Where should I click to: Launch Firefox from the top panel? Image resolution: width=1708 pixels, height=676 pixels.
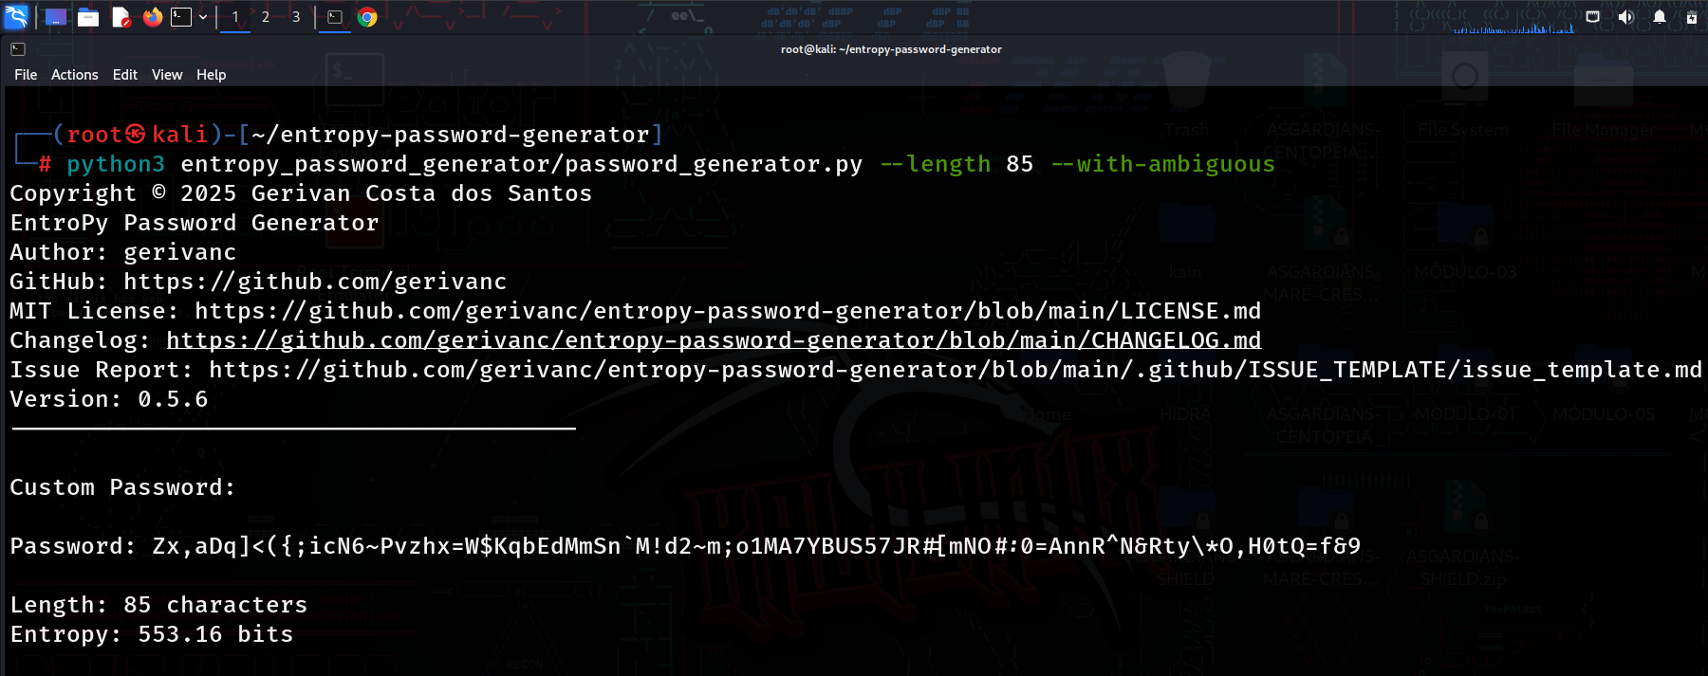[153, 17]
